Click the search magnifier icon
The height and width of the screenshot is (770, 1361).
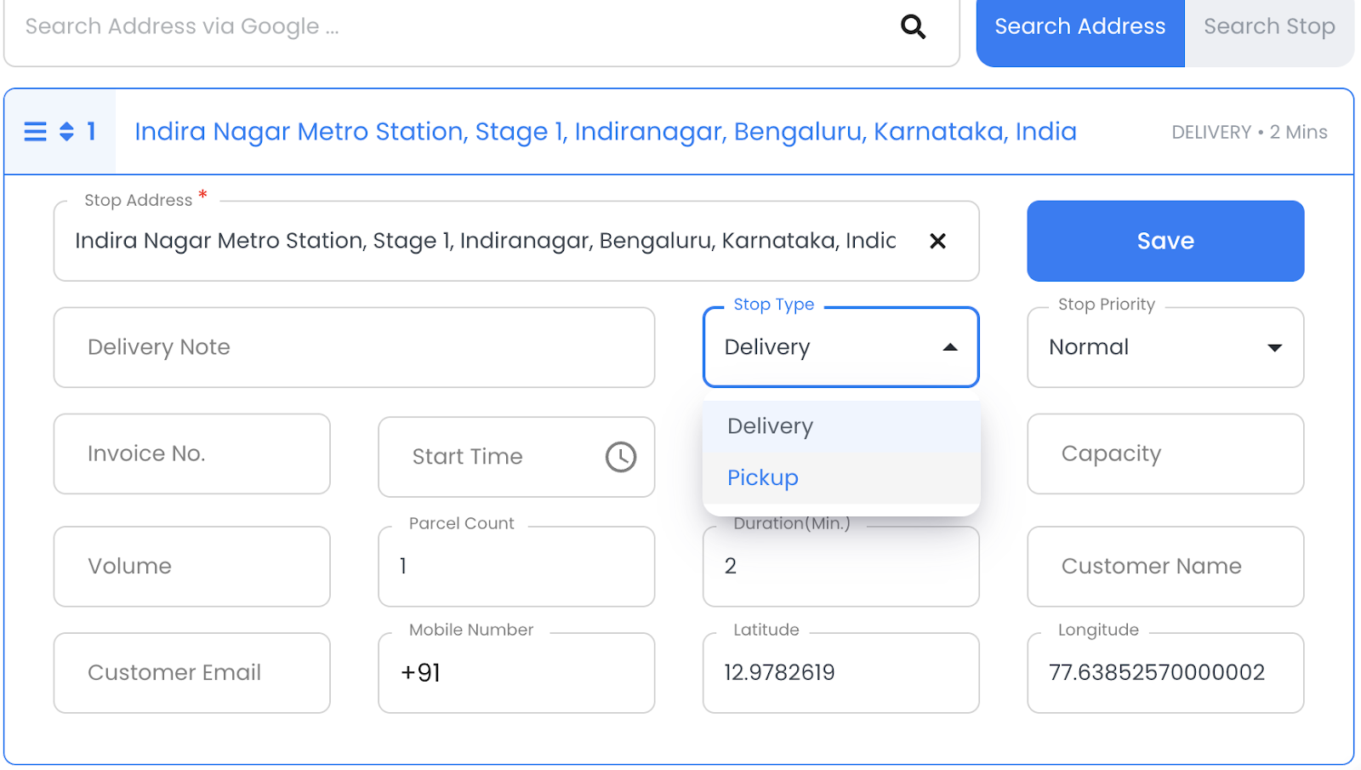tap(913, 26)
